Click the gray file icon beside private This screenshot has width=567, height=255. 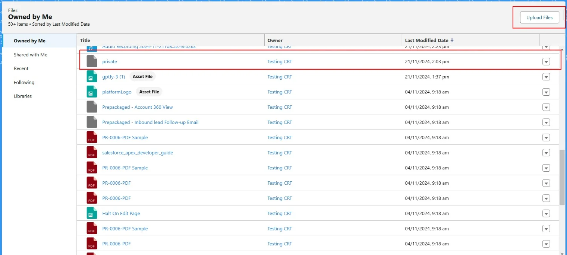point(92,61)
